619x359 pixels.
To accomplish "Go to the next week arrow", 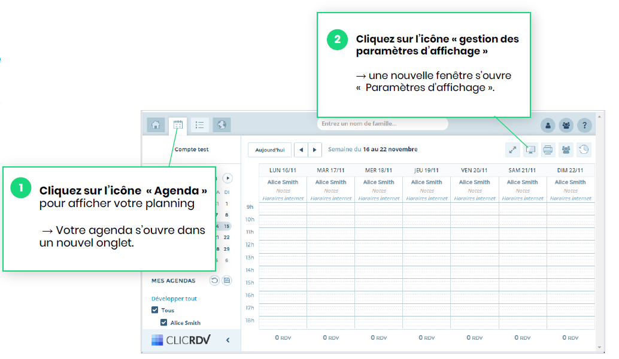I will (x=315, y=150).
